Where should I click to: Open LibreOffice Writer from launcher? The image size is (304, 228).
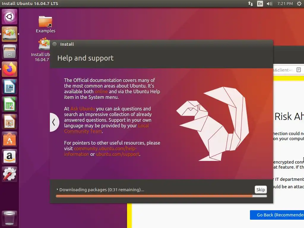(9, 87)
